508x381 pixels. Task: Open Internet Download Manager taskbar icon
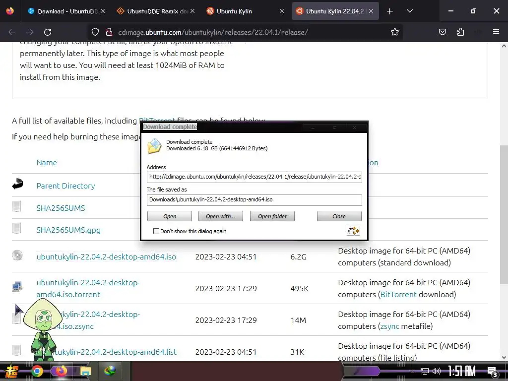click(110, 371)
